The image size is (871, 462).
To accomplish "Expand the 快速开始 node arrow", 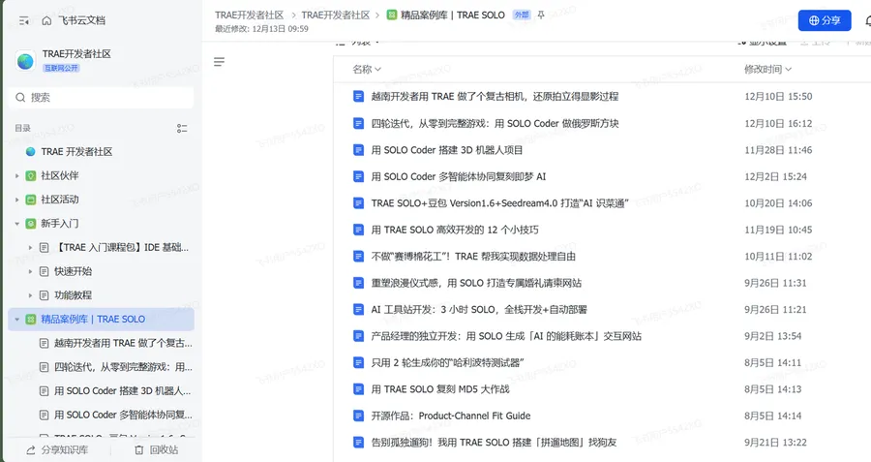I will click(30, 271).
